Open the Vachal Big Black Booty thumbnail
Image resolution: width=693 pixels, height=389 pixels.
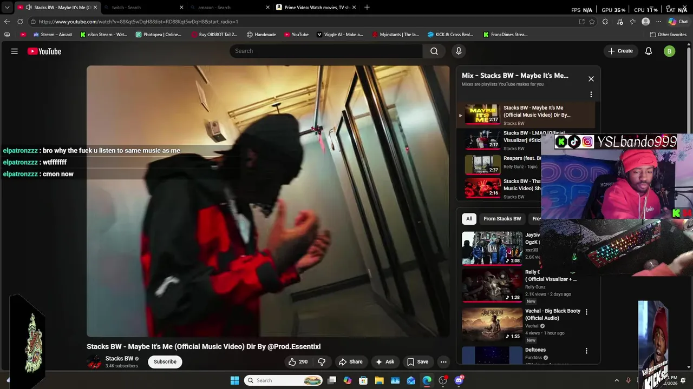click(492, 324)
